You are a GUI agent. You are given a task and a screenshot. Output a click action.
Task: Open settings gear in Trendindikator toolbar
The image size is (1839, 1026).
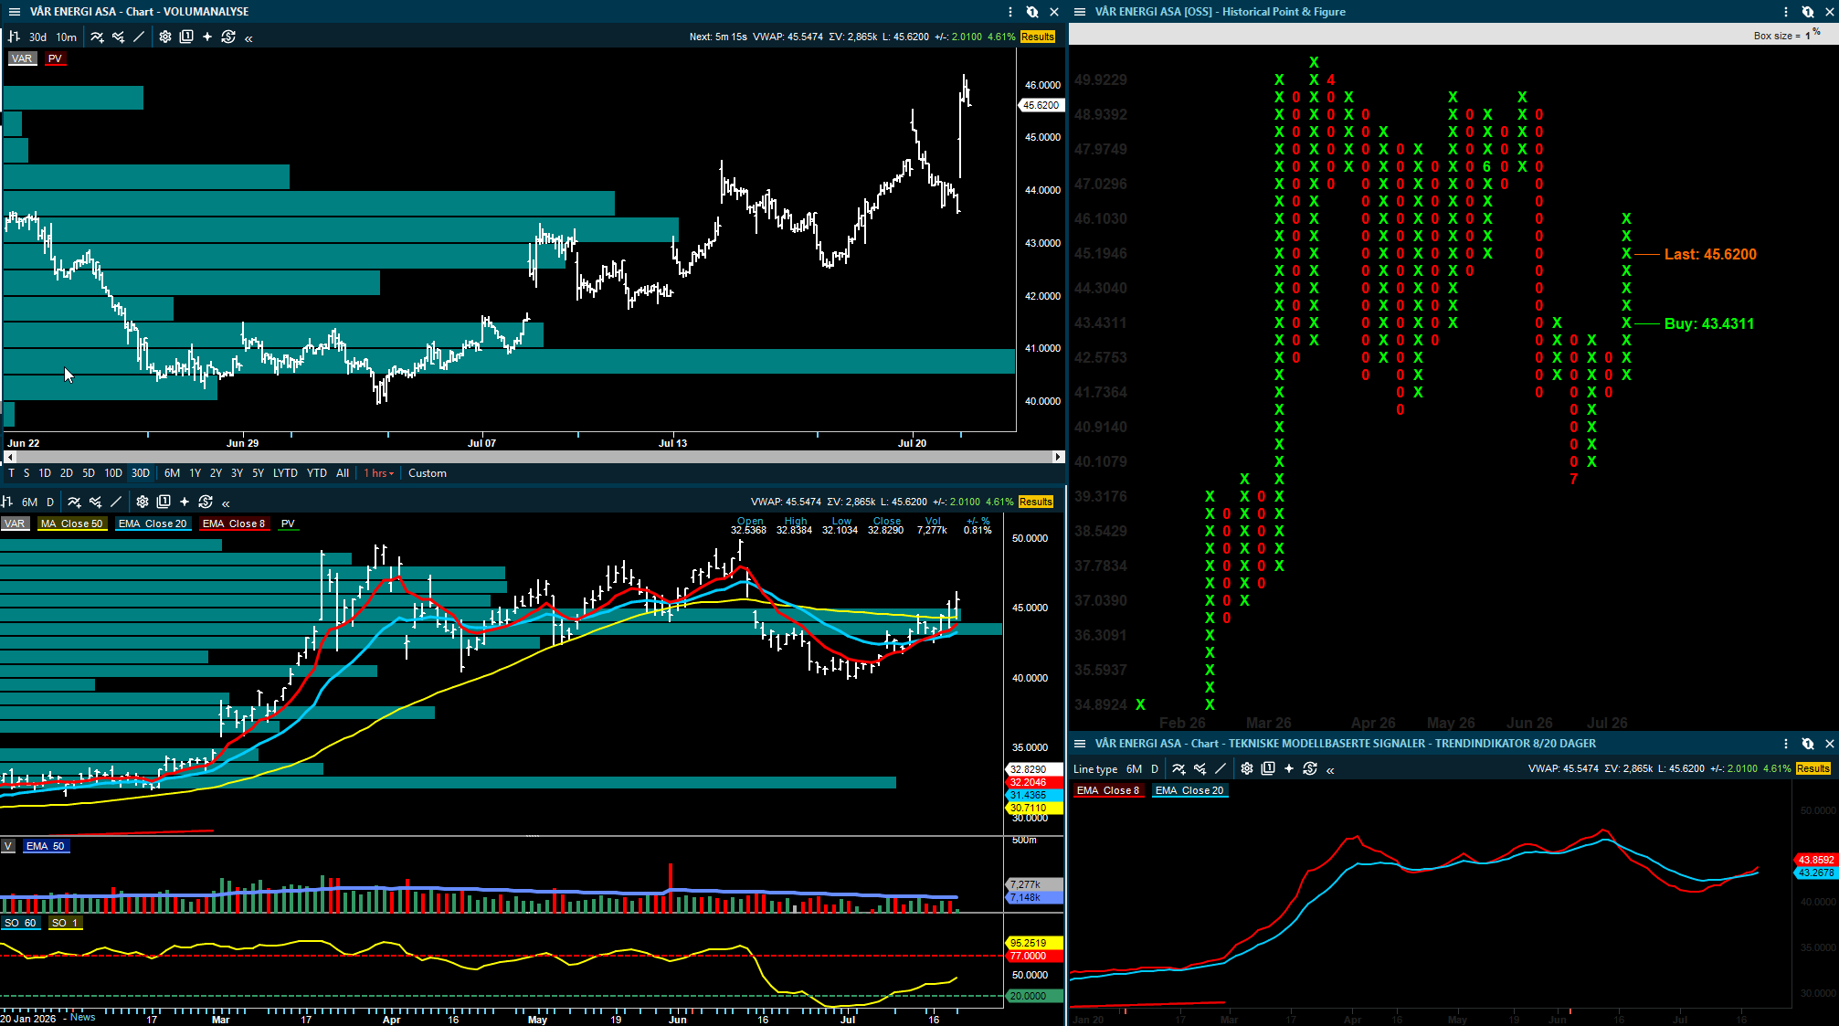(x=1247, y=769)
